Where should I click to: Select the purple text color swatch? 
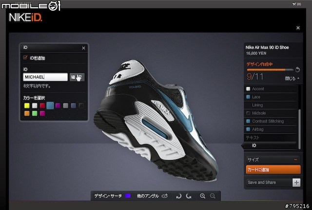tap(58, 105)
